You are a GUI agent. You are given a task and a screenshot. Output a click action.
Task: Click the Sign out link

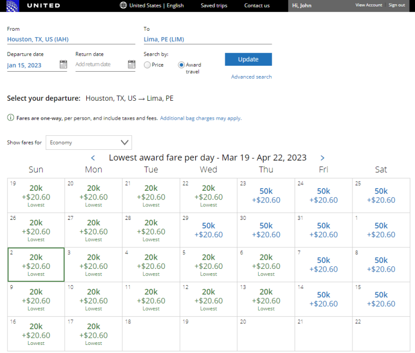397,5
